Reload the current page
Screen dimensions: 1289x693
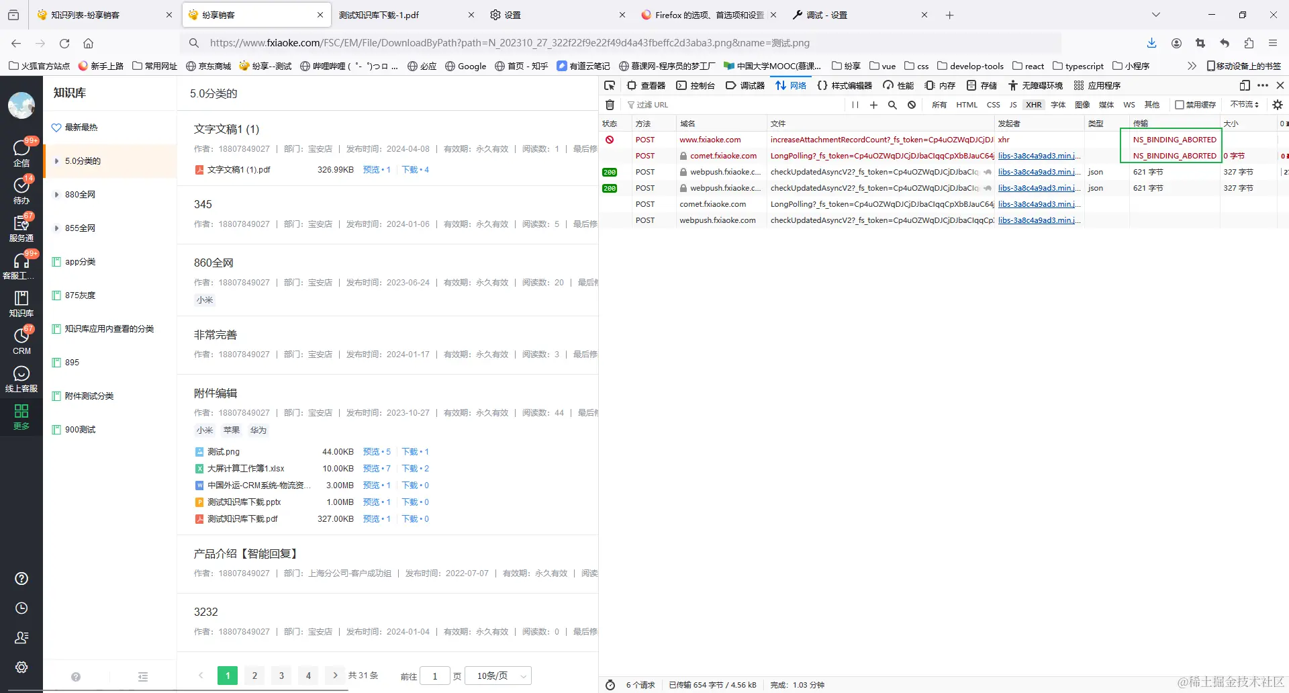tap(64, 43)
